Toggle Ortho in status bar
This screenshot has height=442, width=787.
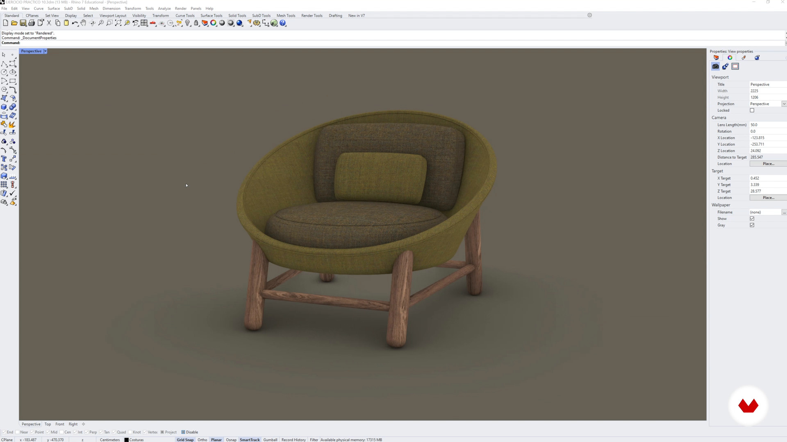coord(202,440)
